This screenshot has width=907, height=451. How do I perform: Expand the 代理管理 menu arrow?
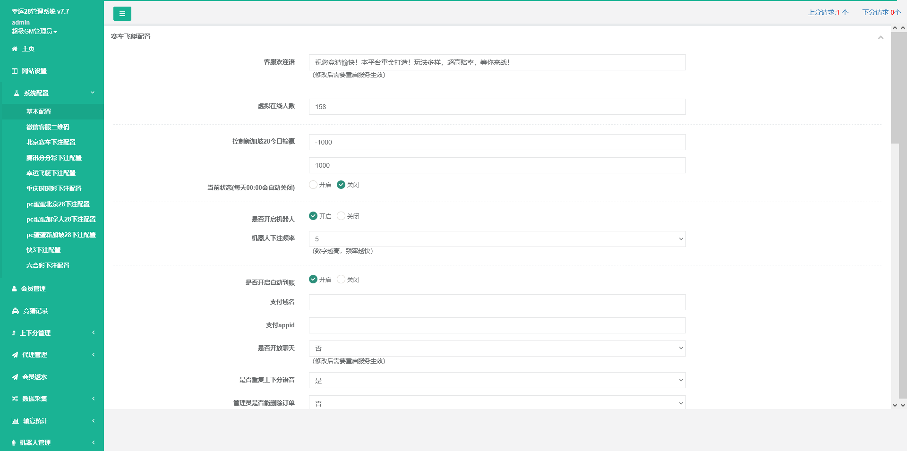(x=94, y=354)
